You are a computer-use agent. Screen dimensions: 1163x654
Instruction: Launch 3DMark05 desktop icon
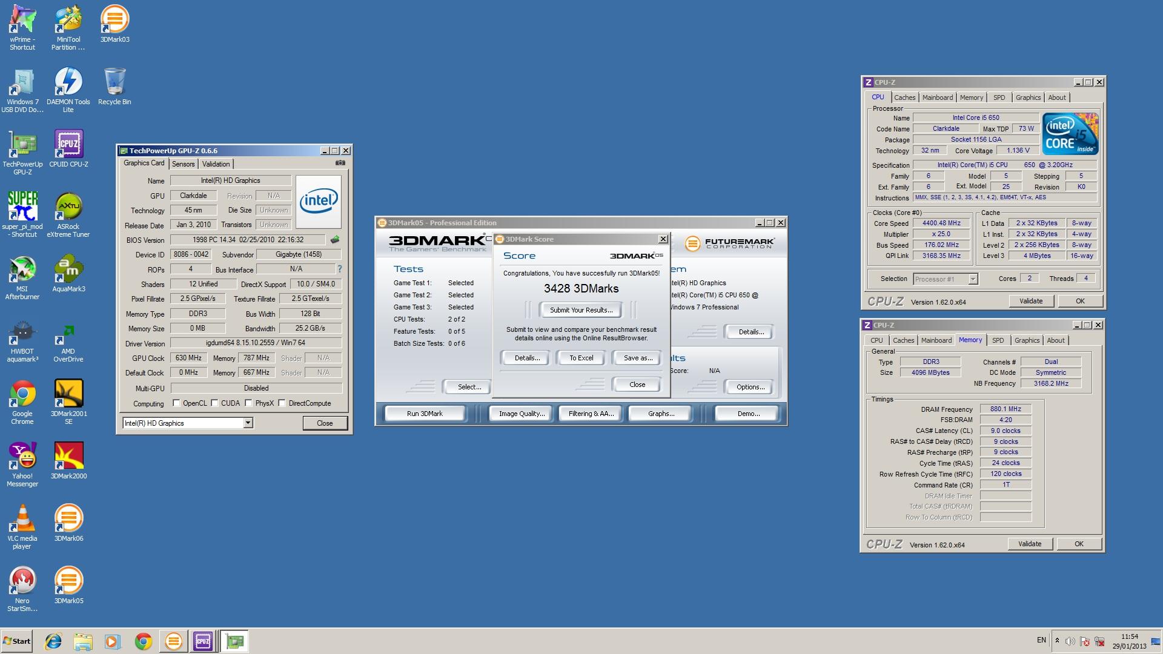point(68,586)
